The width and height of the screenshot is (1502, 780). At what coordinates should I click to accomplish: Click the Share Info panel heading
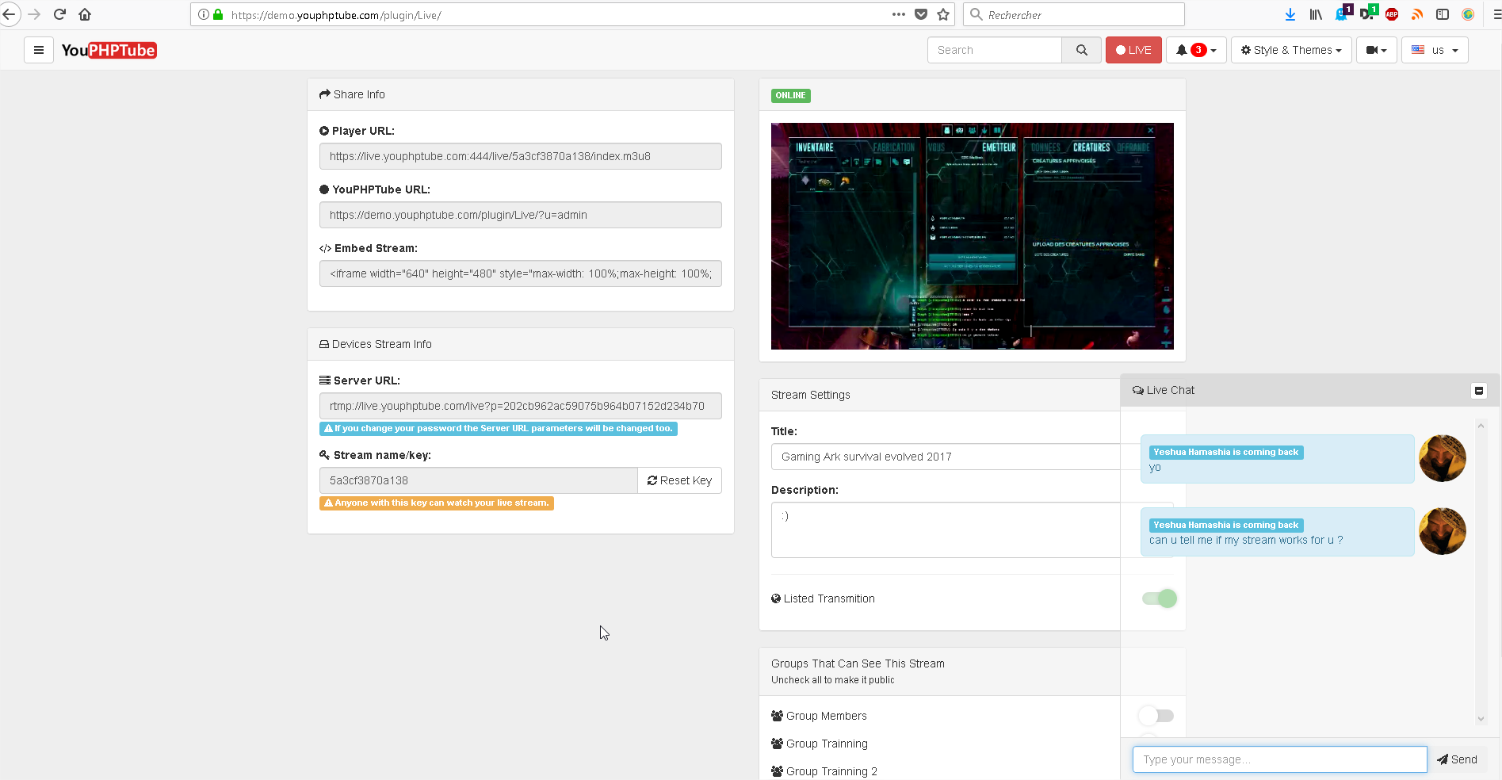pyautogui.click(x=521, y=94)
